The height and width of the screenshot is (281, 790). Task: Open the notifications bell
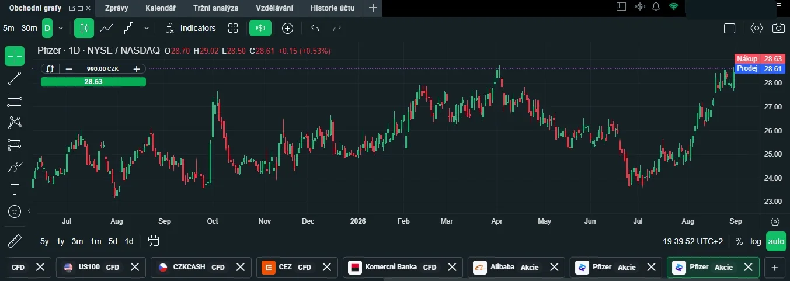click(656, 7)
